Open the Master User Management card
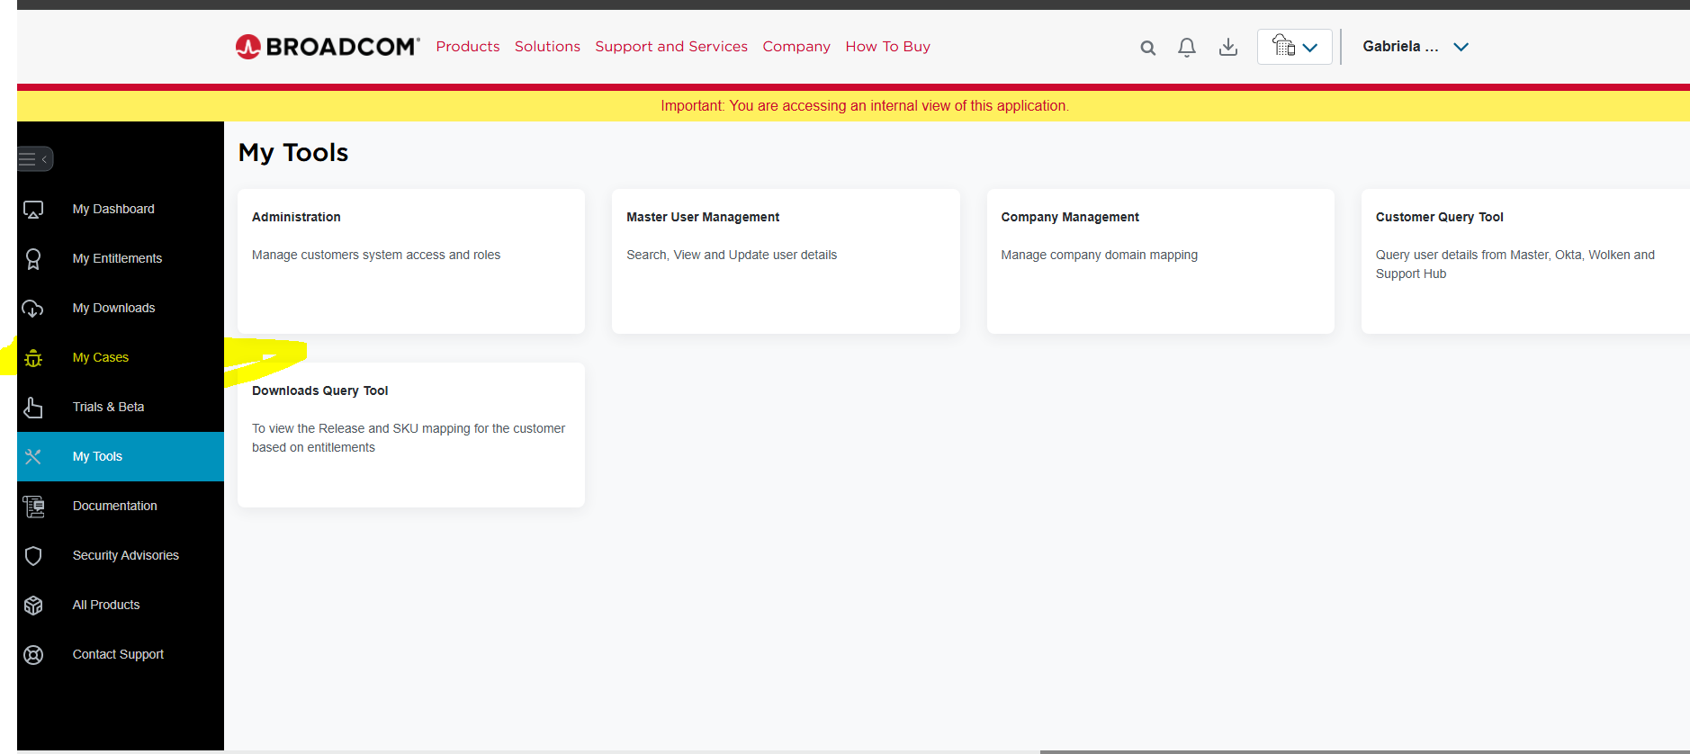 click(x=786, y=262)
